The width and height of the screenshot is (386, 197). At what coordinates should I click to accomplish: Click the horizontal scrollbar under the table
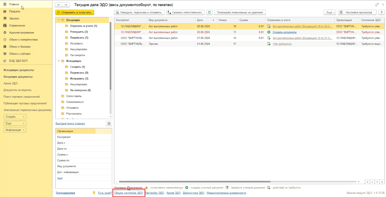click(195, 182)
